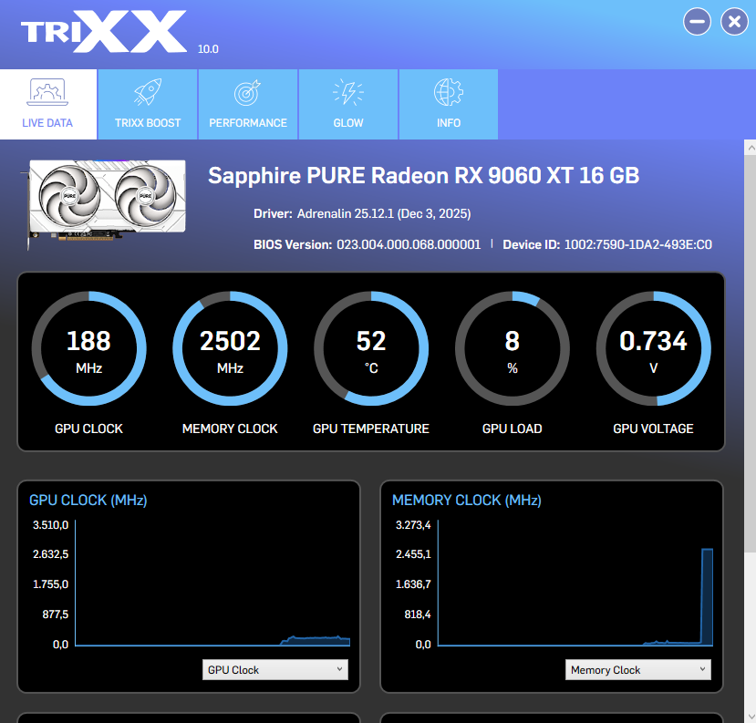Click the 2.455,1 axis label
This screenshot has width=756, height=723.
[413, 554]
